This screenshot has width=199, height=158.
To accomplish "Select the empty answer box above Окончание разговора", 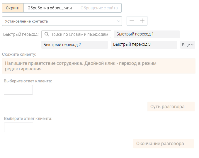I will [18, 127].
